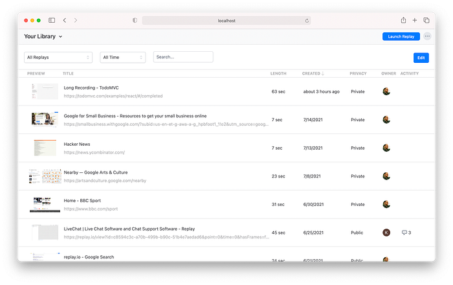Open the BBC Sport preview thumbnail
This screenshot has width=453, height=285.
point(45,204)
